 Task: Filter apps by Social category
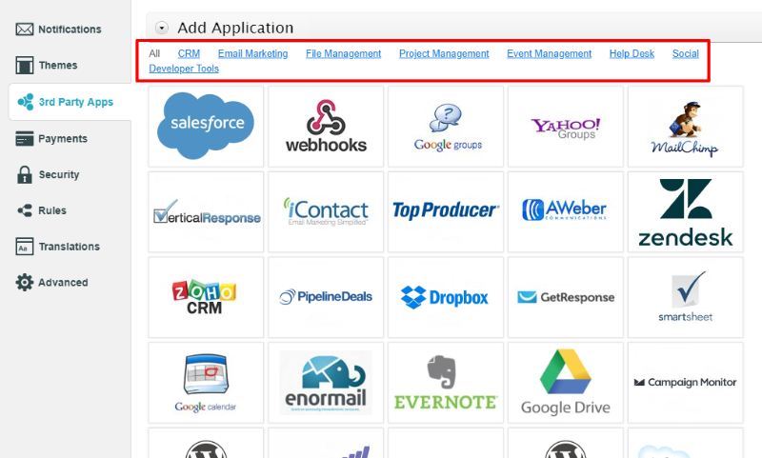685,53
